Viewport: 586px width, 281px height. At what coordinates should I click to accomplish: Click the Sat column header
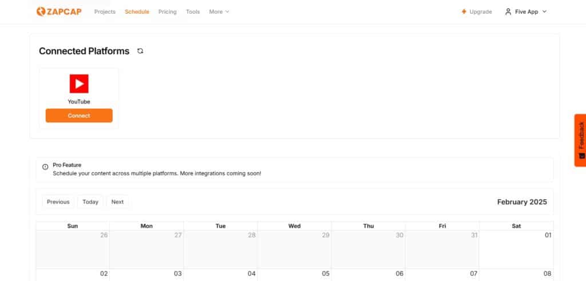tap(516, 226)
